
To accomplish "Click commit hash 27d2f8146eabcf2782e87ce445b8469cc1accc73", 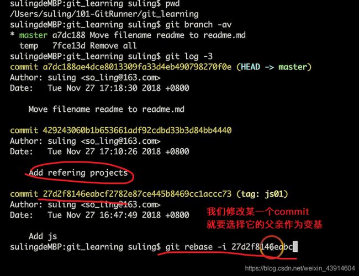I will (x=137, y=194).
